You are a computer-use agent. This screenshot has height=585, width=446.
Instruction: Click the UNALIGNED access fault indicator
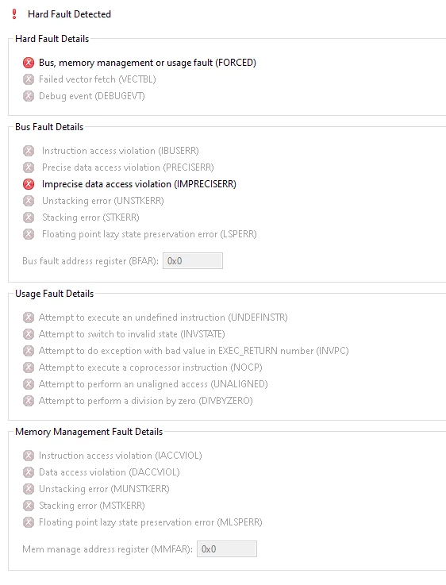(x=29, y=384)
